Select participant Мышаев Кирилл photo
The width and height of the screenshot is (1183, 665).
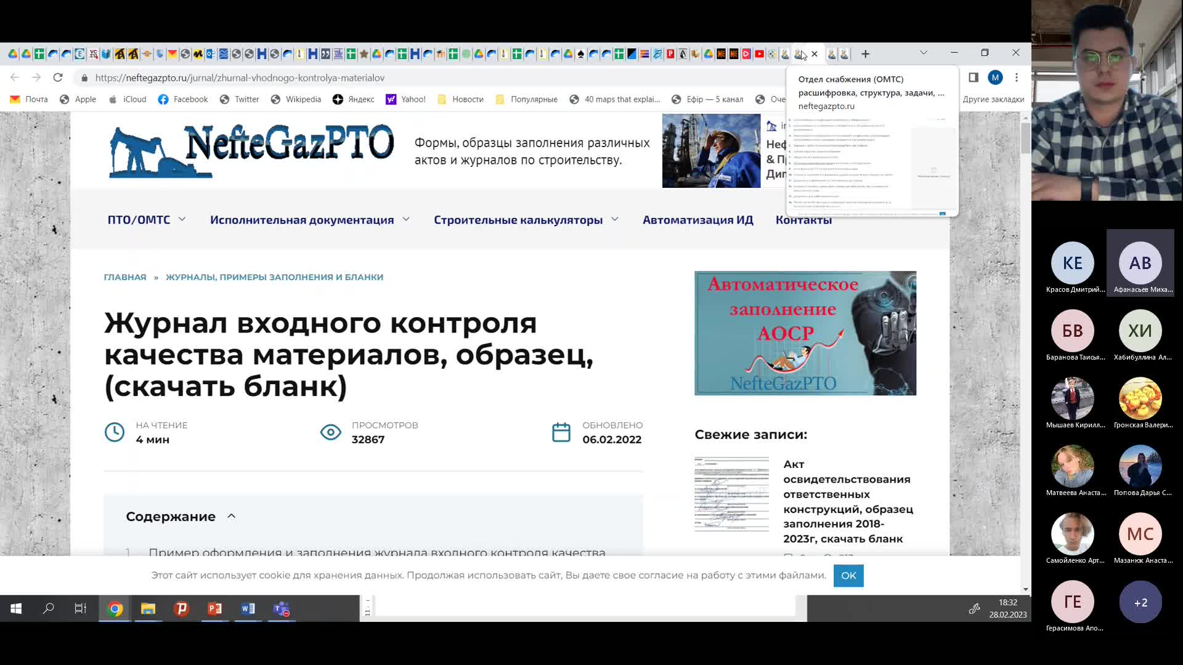tap(1072, 398)
